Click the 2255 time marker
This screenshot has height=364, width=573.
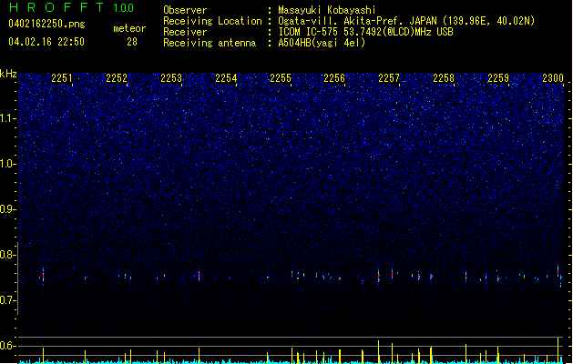coord(281,77)
